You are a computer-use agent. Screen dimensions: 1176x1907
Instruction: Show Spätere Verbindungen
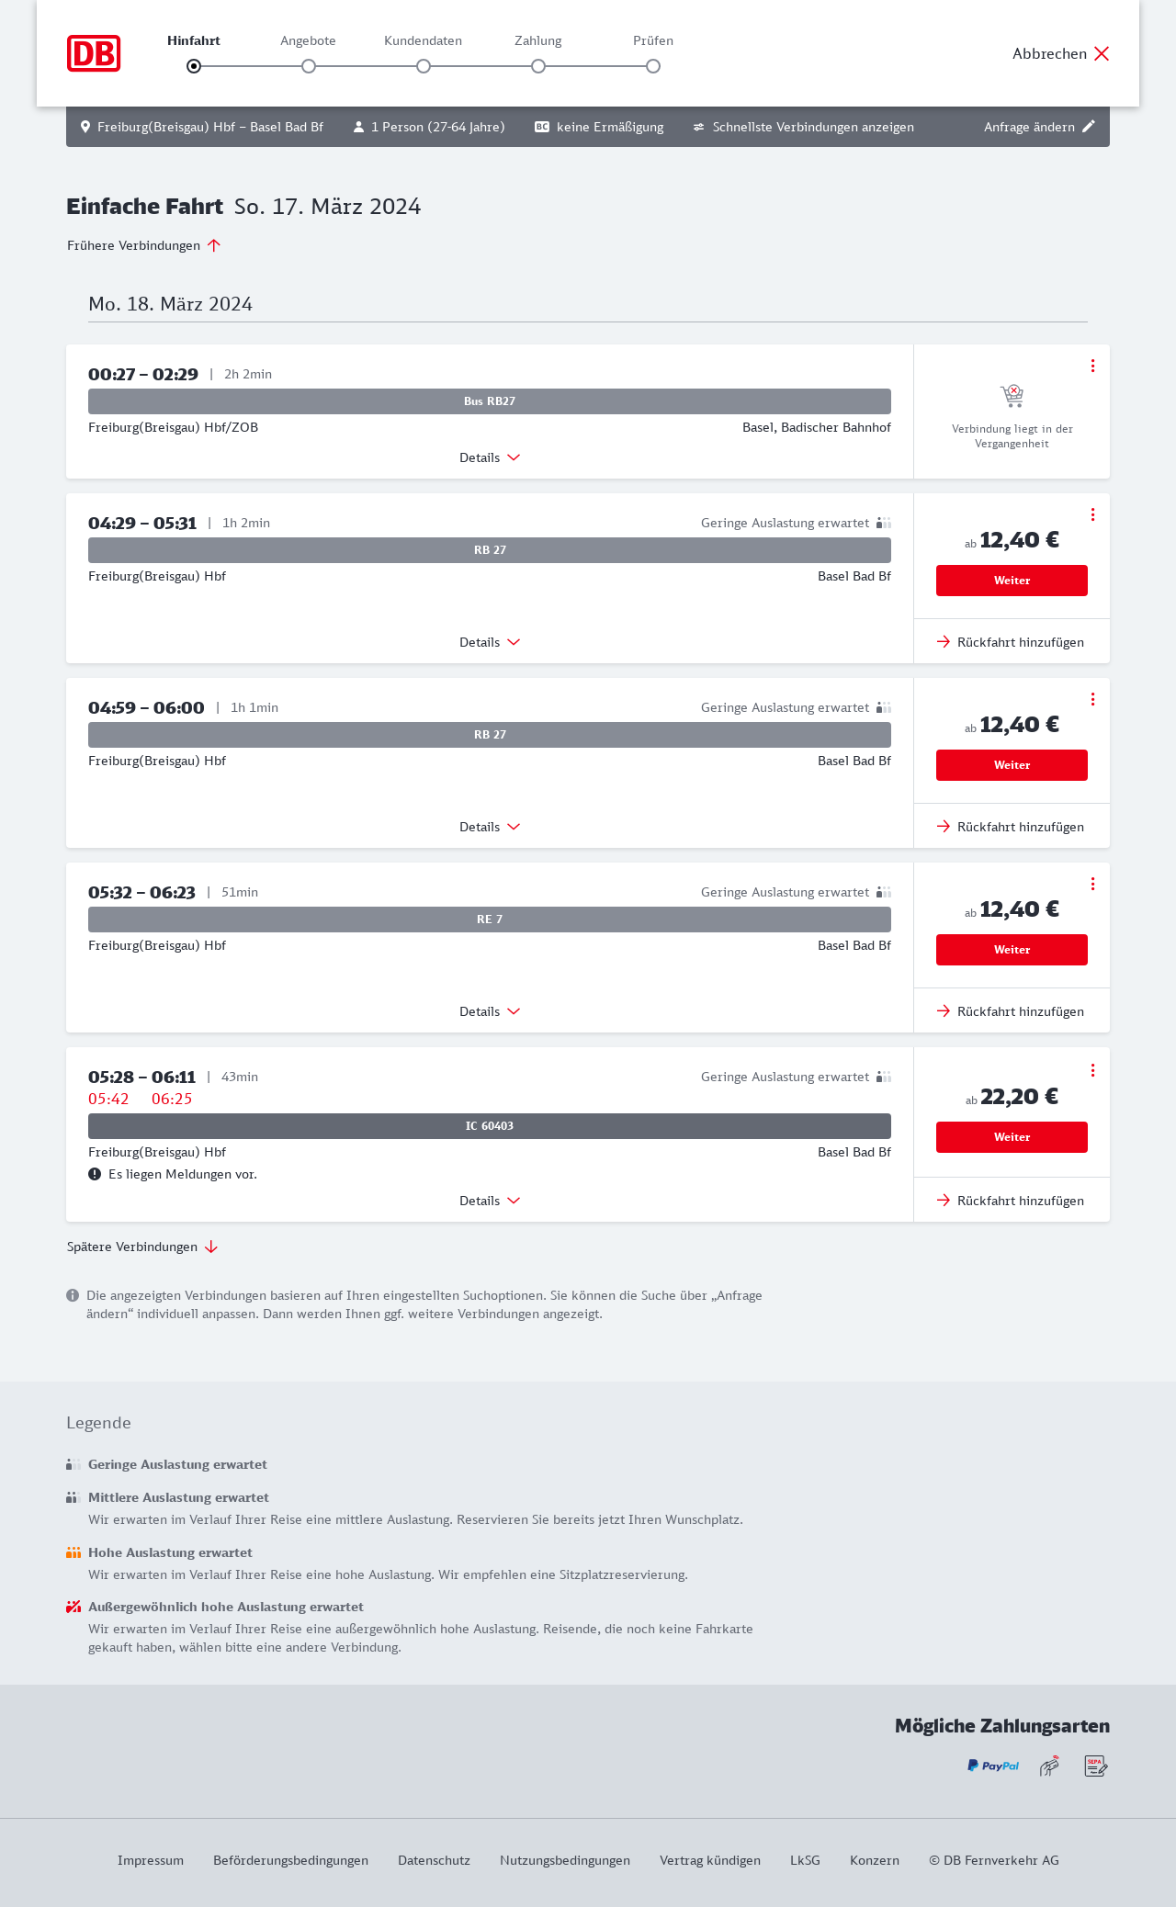142,1247
